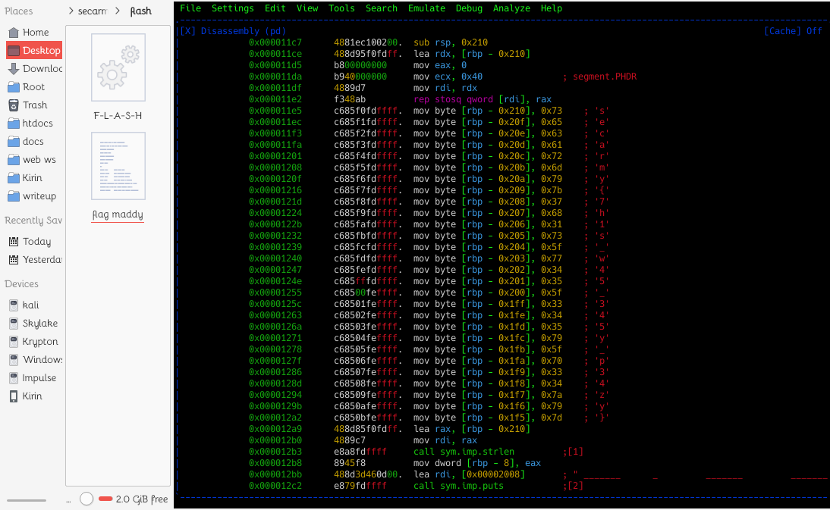Viewport: 830px width, 510px height.
Task: Open the Windows device
Action: pos(34,359)
